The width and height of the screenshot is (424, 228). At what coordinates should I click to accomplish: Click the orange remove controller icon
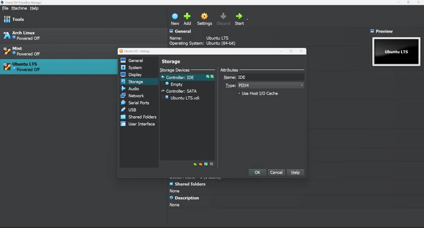click(x=200, y=164)
